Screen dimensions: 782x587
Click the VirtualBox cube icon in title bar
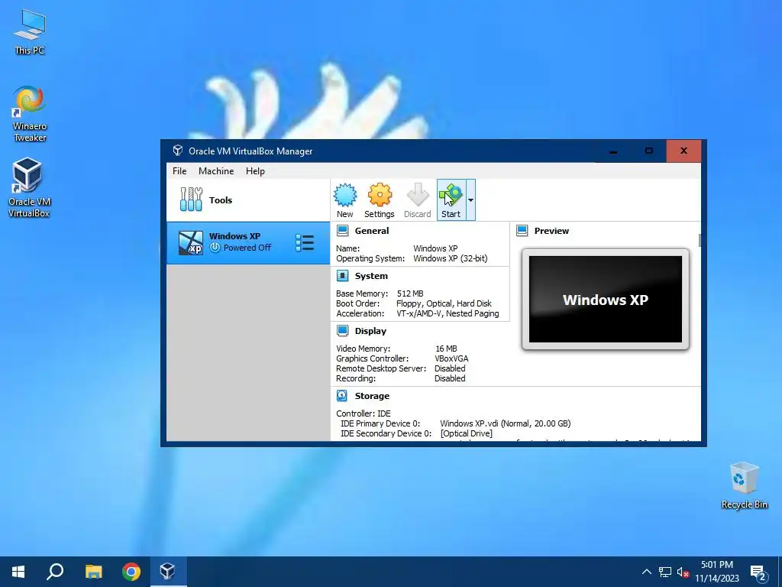177,151
